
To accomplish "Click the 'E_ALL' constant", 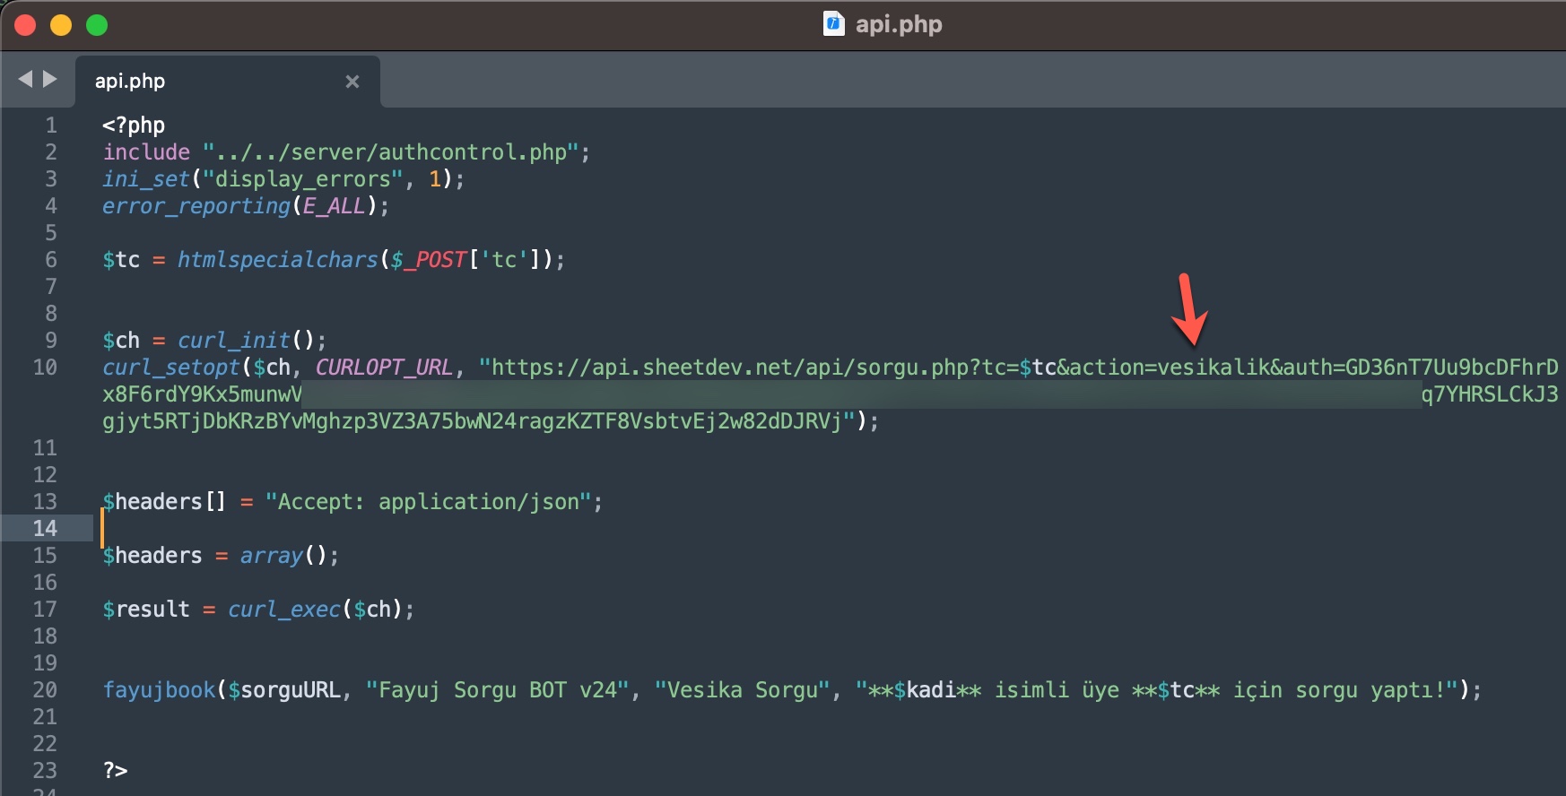I will tap(335, 206).
